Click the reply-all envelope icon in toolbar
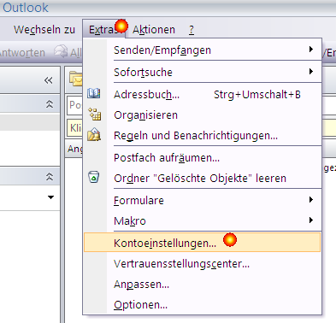The image size is (336, 323). point(61,51)
